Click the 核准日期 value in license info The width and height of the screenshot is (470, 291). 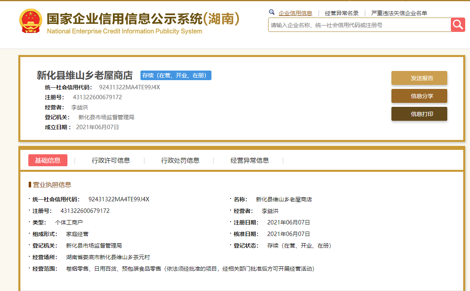[288, 234]
